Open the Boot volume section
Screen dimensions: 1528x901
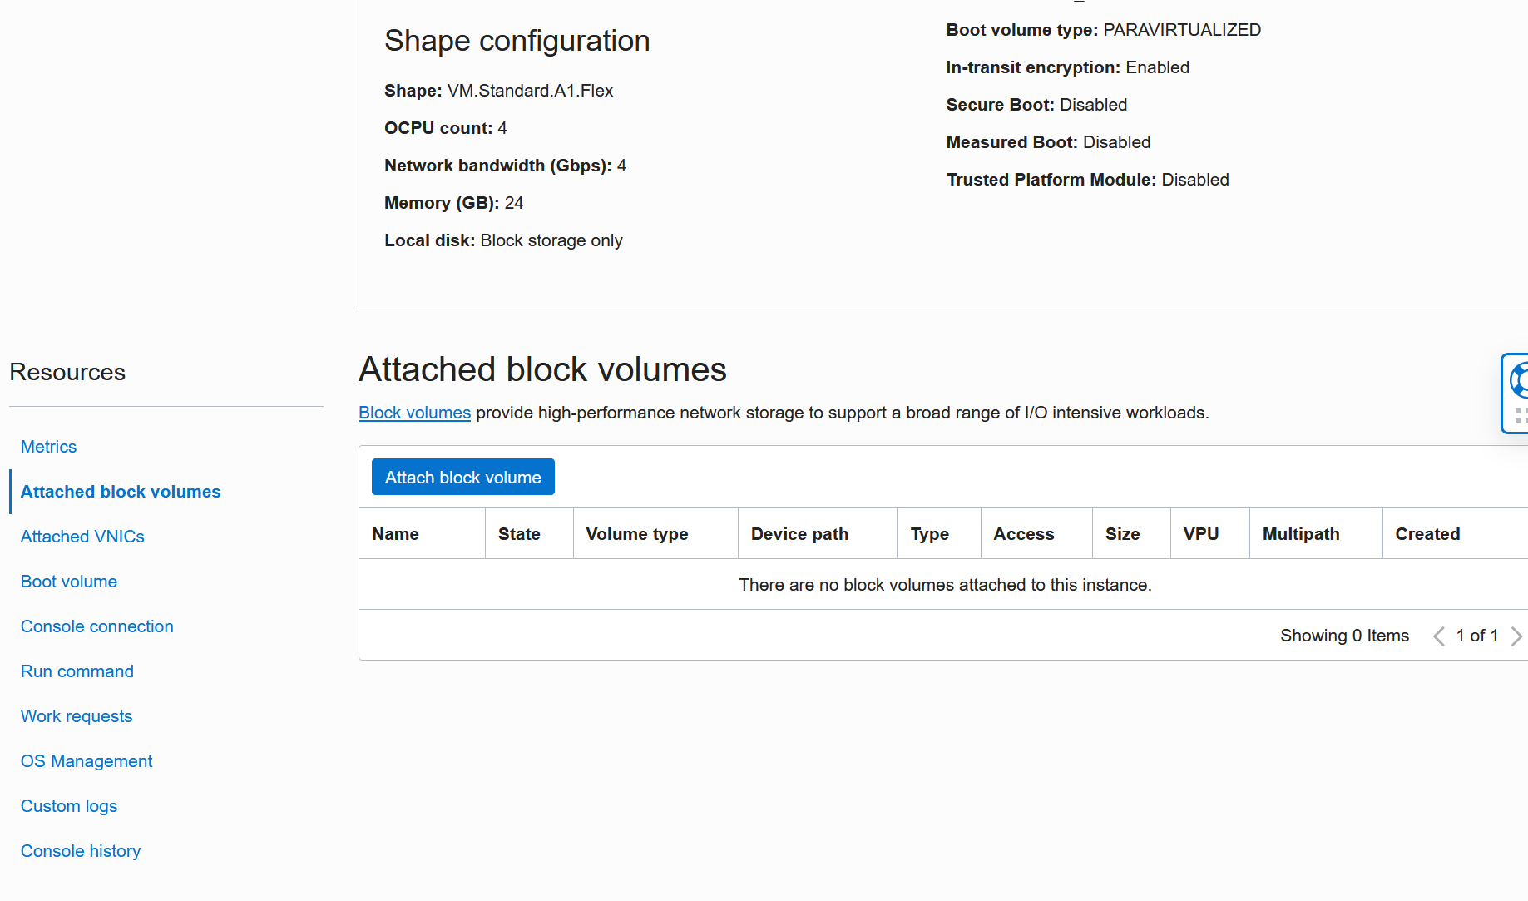pyautogui.click(x=68, y=582)
